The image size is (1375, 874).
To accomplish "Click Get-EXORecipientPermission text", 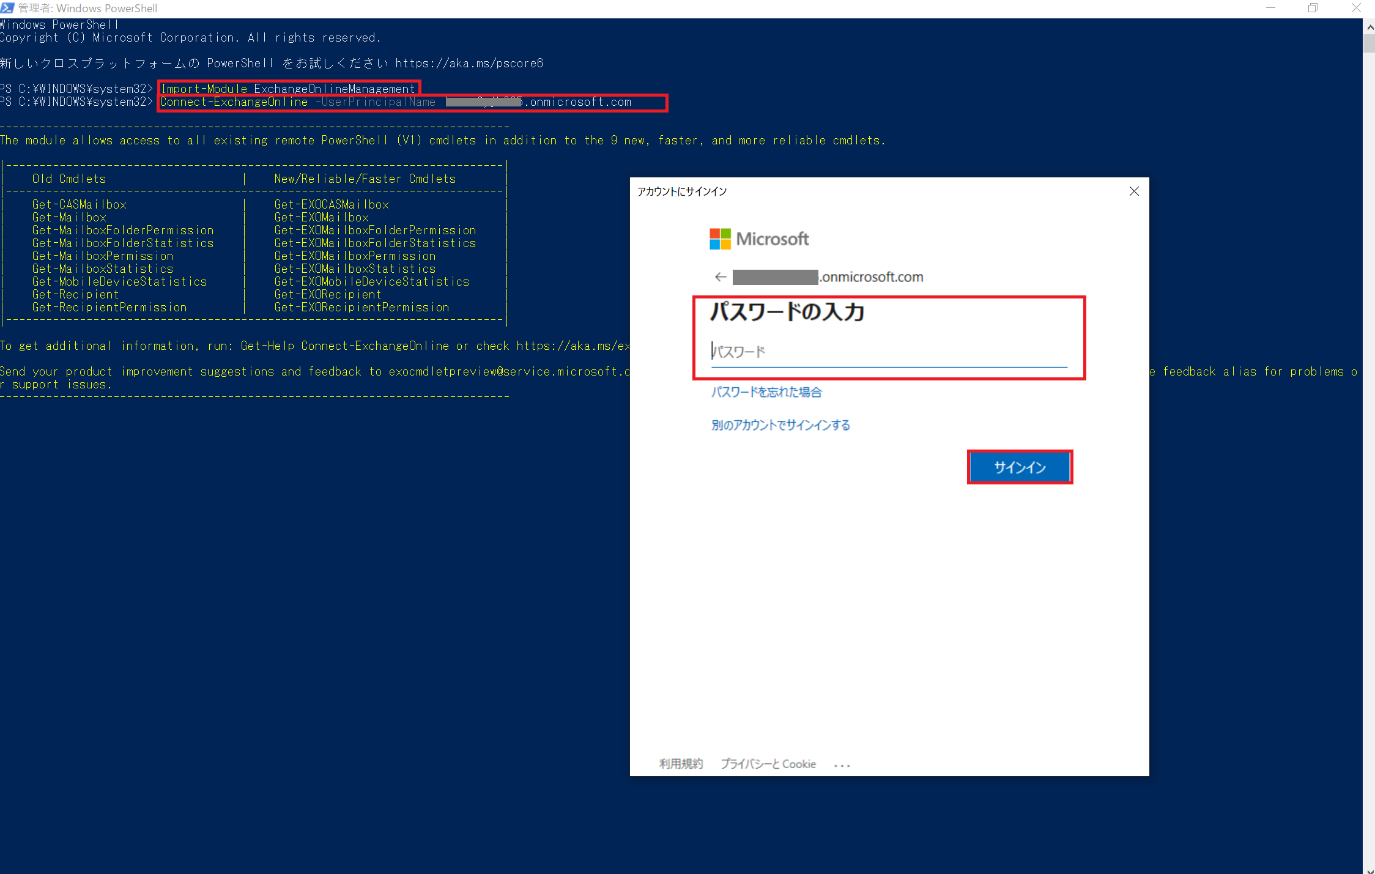I will point(361,308).
